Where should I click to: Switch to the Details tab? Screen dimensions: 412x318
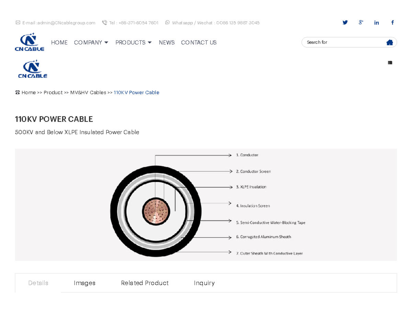[38, 283]
